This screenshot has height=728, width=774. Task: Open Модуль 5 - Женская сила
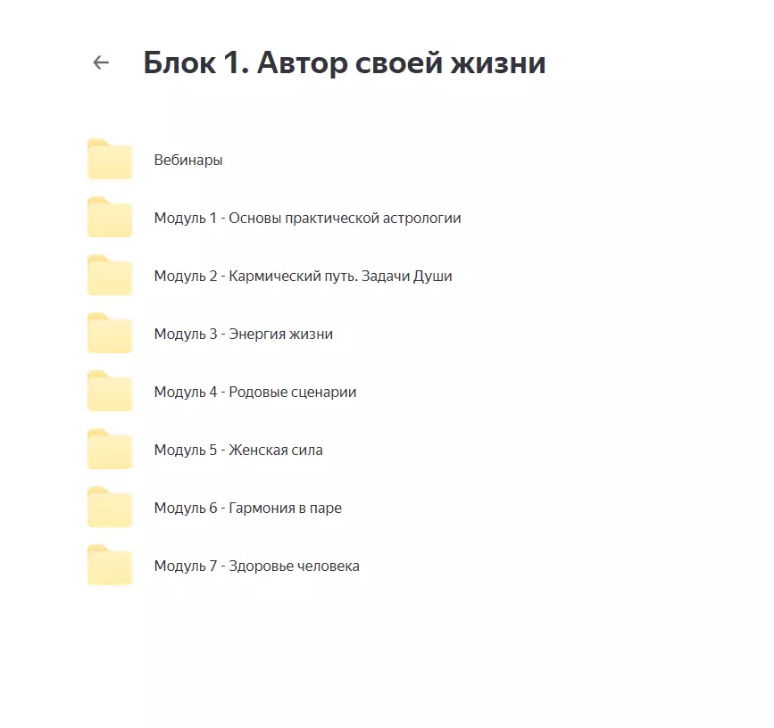coord(239,450)
